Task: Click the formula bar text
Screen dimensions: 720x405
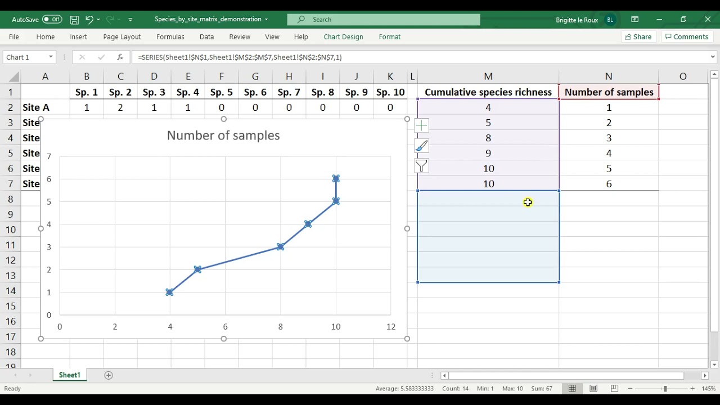Action: pyautogui.click(x=240, y=57)
